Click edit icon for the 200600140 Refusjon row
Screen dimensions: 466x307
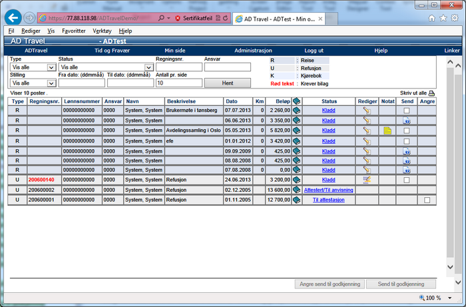(x=366, y=180)
